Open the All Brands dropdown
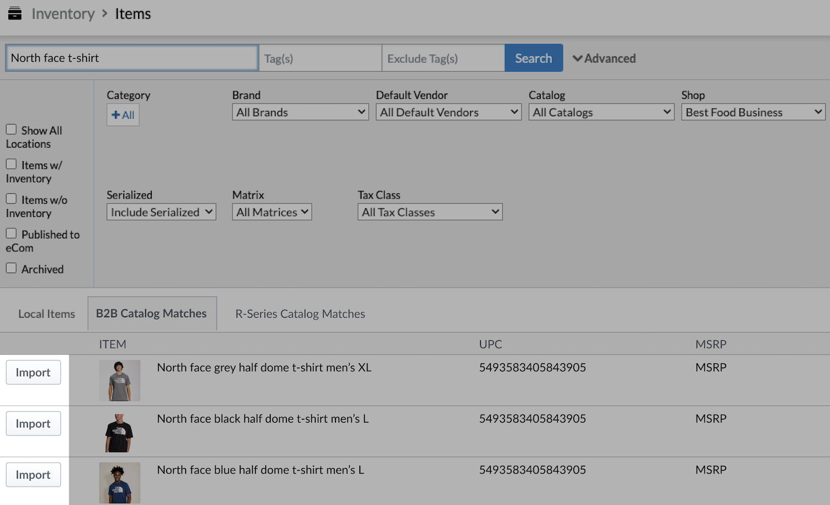Screen dimensions: 830x505 pyautogui.click(x=301, y=113)
